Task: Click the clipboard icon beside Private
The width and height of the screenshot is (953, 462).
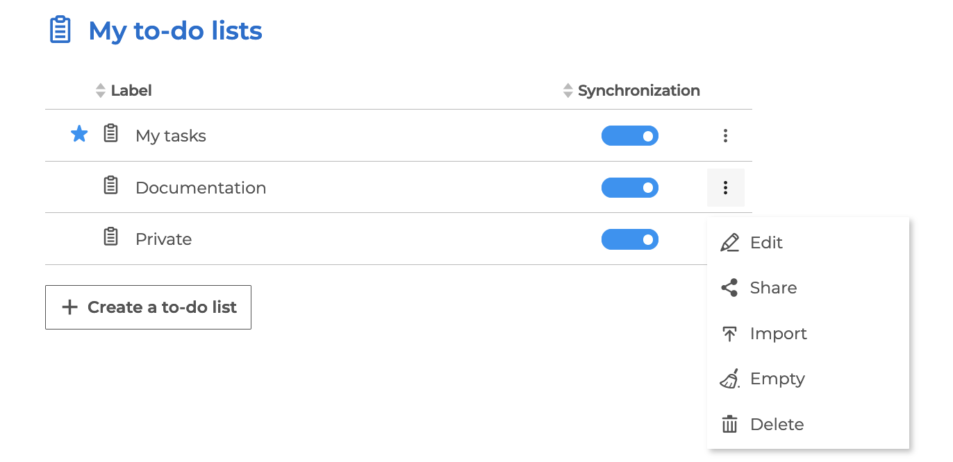Action: [111, 237]
